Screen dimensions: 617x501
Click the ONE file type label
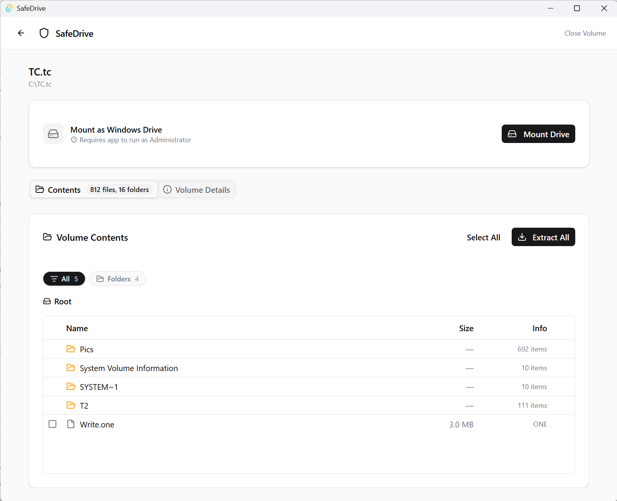[x=540, y=424]
